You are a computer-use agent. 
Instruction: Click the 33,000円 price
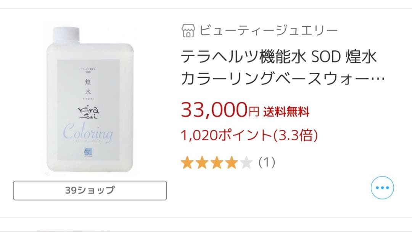click(220, 110)
